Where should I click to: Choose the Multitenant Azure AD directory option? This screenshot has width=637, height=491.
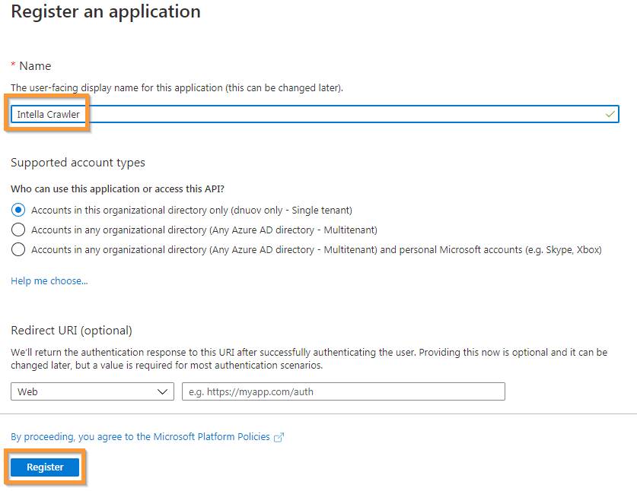pyautogui.click(x=18, y=230)
